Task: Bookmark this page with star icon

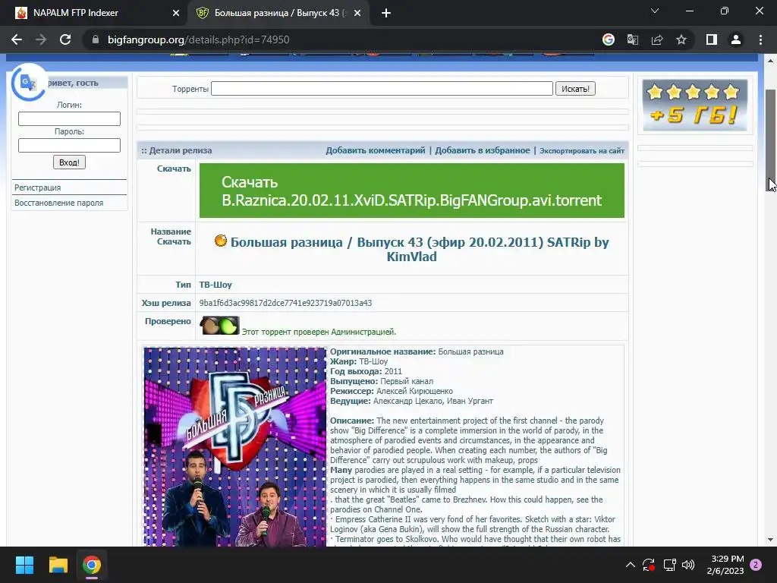Action: pyautogui.click(x=681, y=39)
